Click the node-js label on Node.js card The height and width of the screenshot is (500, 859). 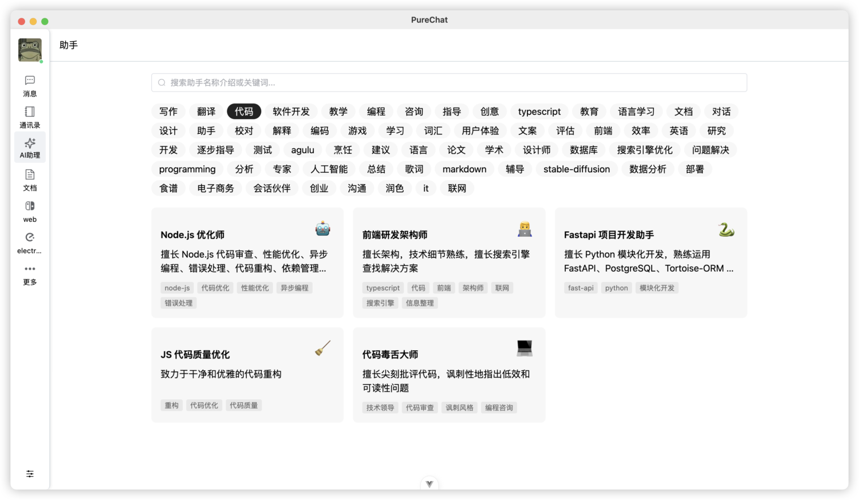click(177, 288)
